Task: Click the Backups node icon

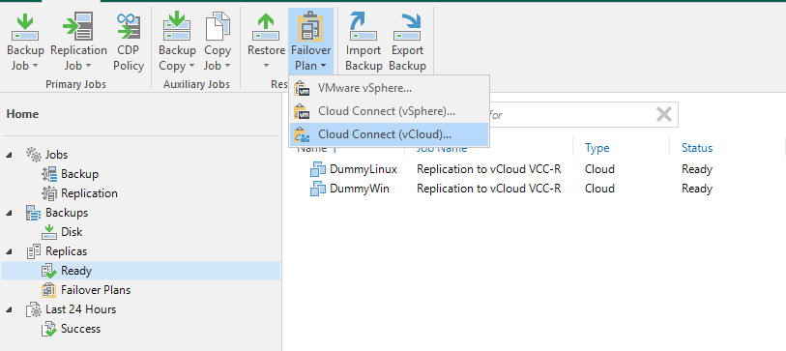Action: (x=34, y=213)
